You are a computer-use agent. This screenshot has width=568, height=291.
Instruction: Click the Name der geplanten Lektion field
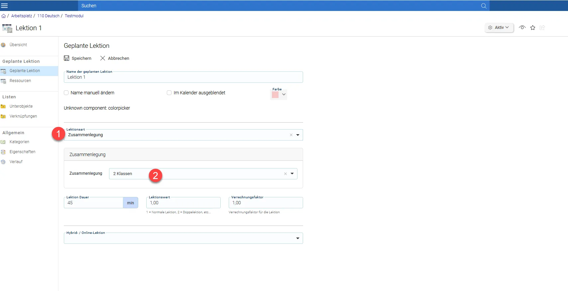[x=183, y=77]
